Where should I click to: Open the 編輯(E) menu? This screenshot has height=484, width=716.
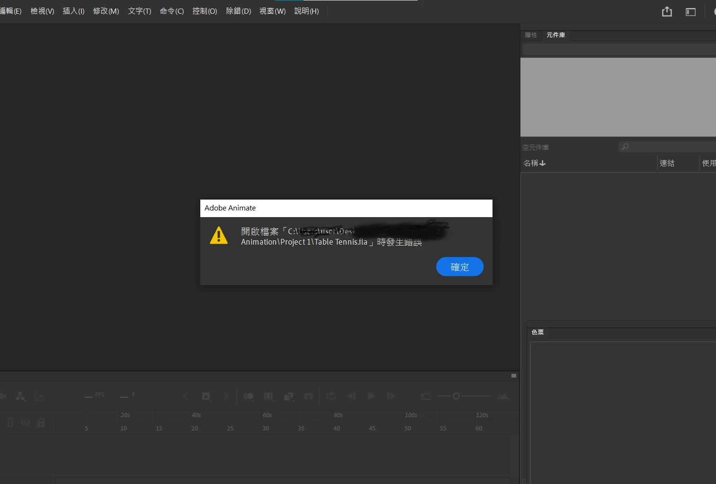(x=10, y=11)
